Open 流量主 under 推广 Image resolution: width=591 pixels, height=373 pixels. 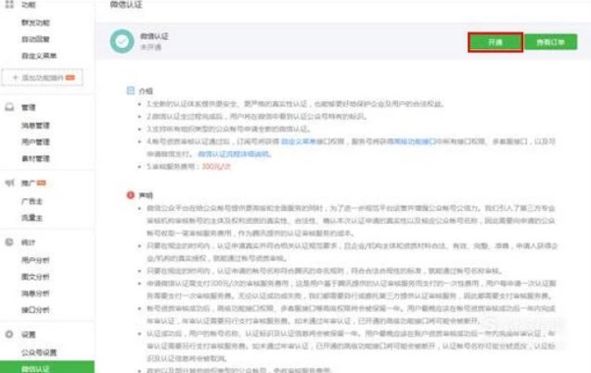point(32,218)
